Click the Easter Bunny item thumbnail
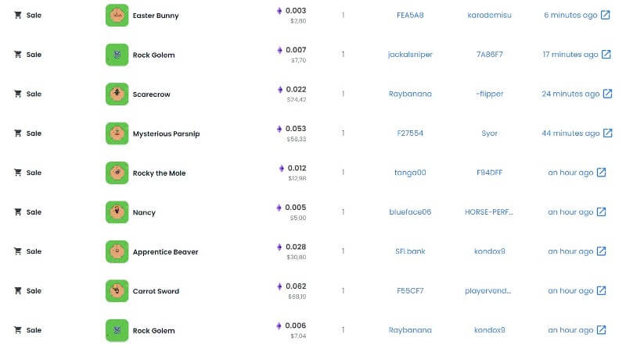Screen dimensions: 626x345 point(117,15)
